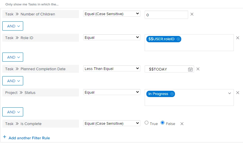
Task: Remove the In Progress status tag
Action: [x=172, y=94]
